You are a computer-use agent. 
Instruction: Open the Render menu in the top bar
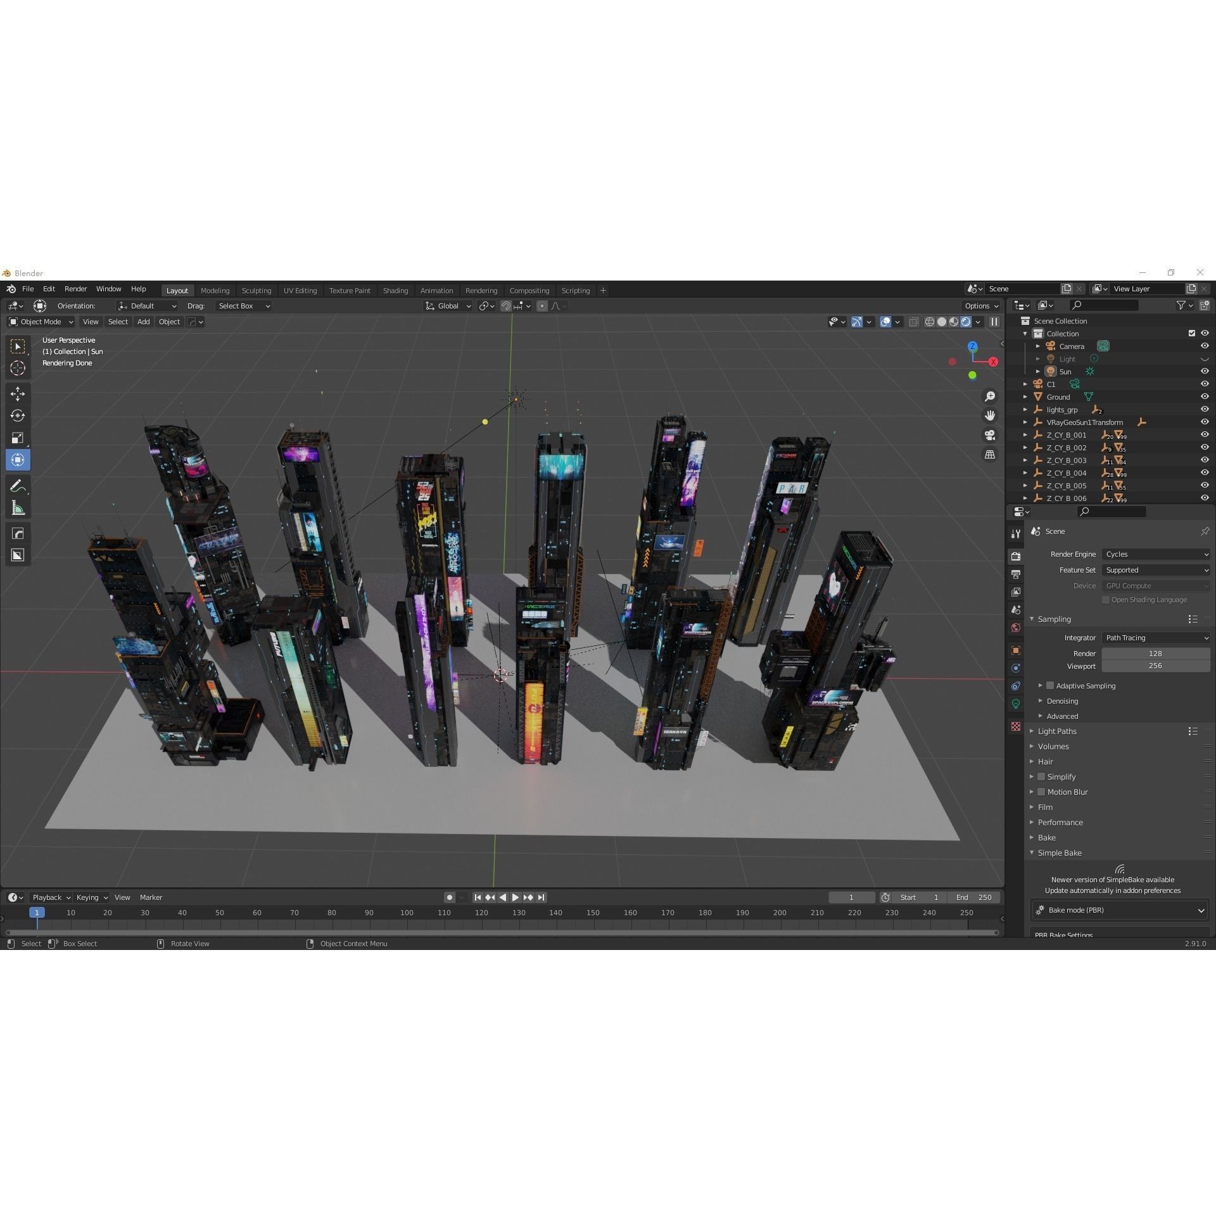[x=75, y=289]
